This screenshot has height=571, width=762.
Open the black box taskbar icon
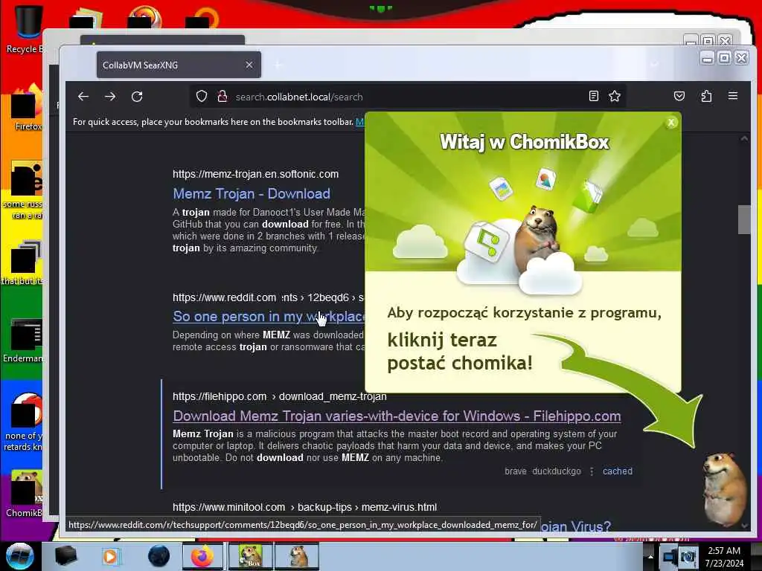click(x=65, y=555)
